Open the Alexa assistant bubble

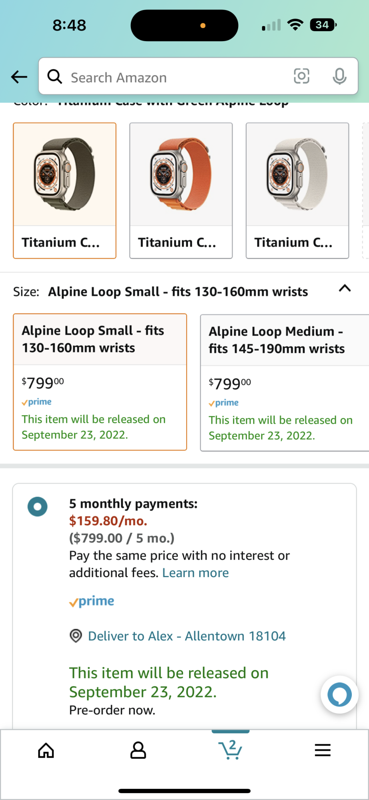(x=339, y=695)
